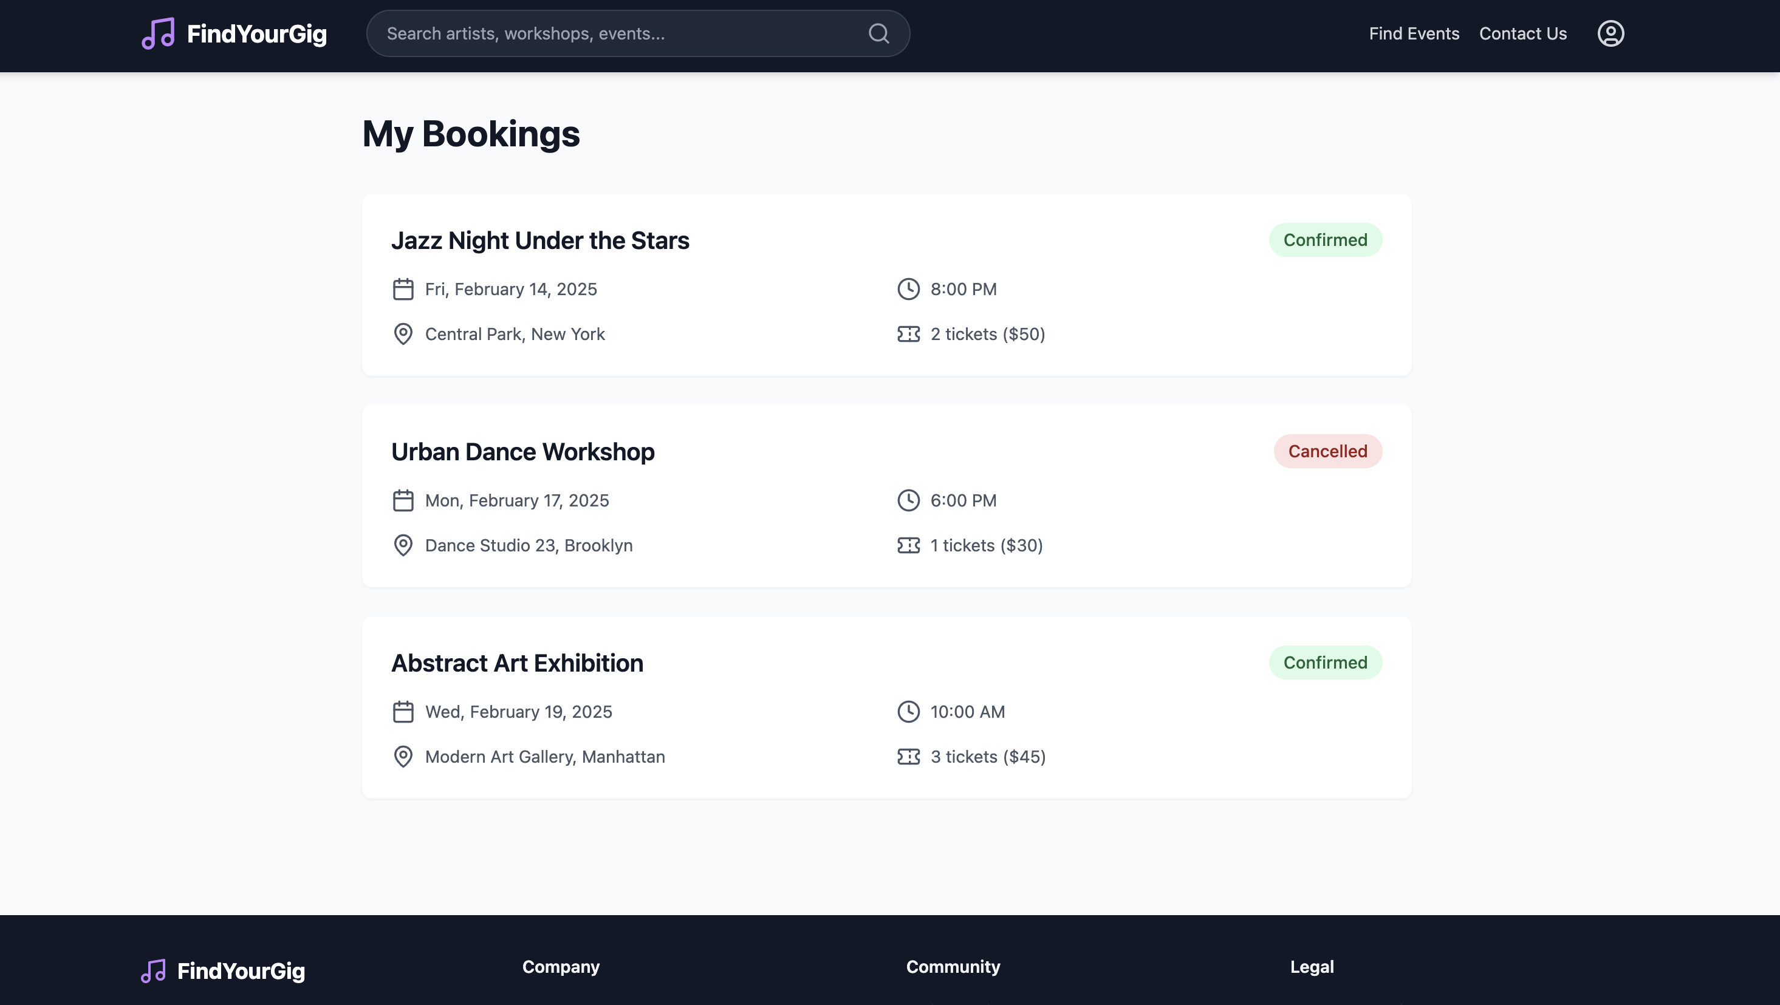Open Jazz Night Under the Stars booking
Viewport: 1780px width, 1005px height.
coord(539,241)
